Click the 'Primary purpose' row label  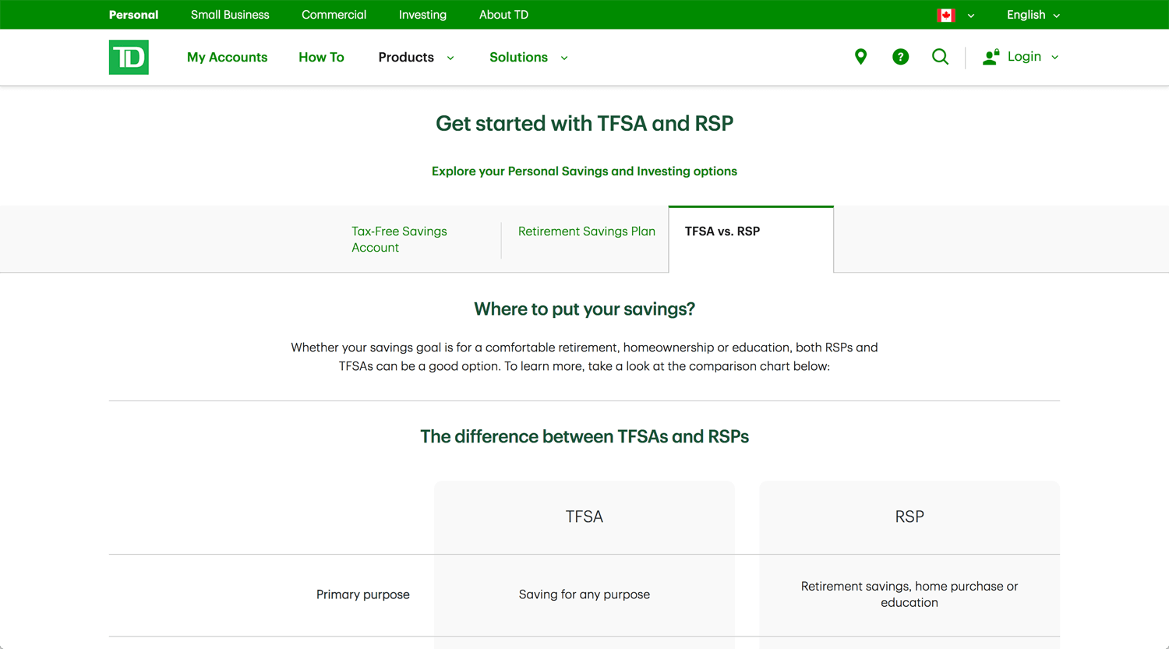[x=363, y=594]
